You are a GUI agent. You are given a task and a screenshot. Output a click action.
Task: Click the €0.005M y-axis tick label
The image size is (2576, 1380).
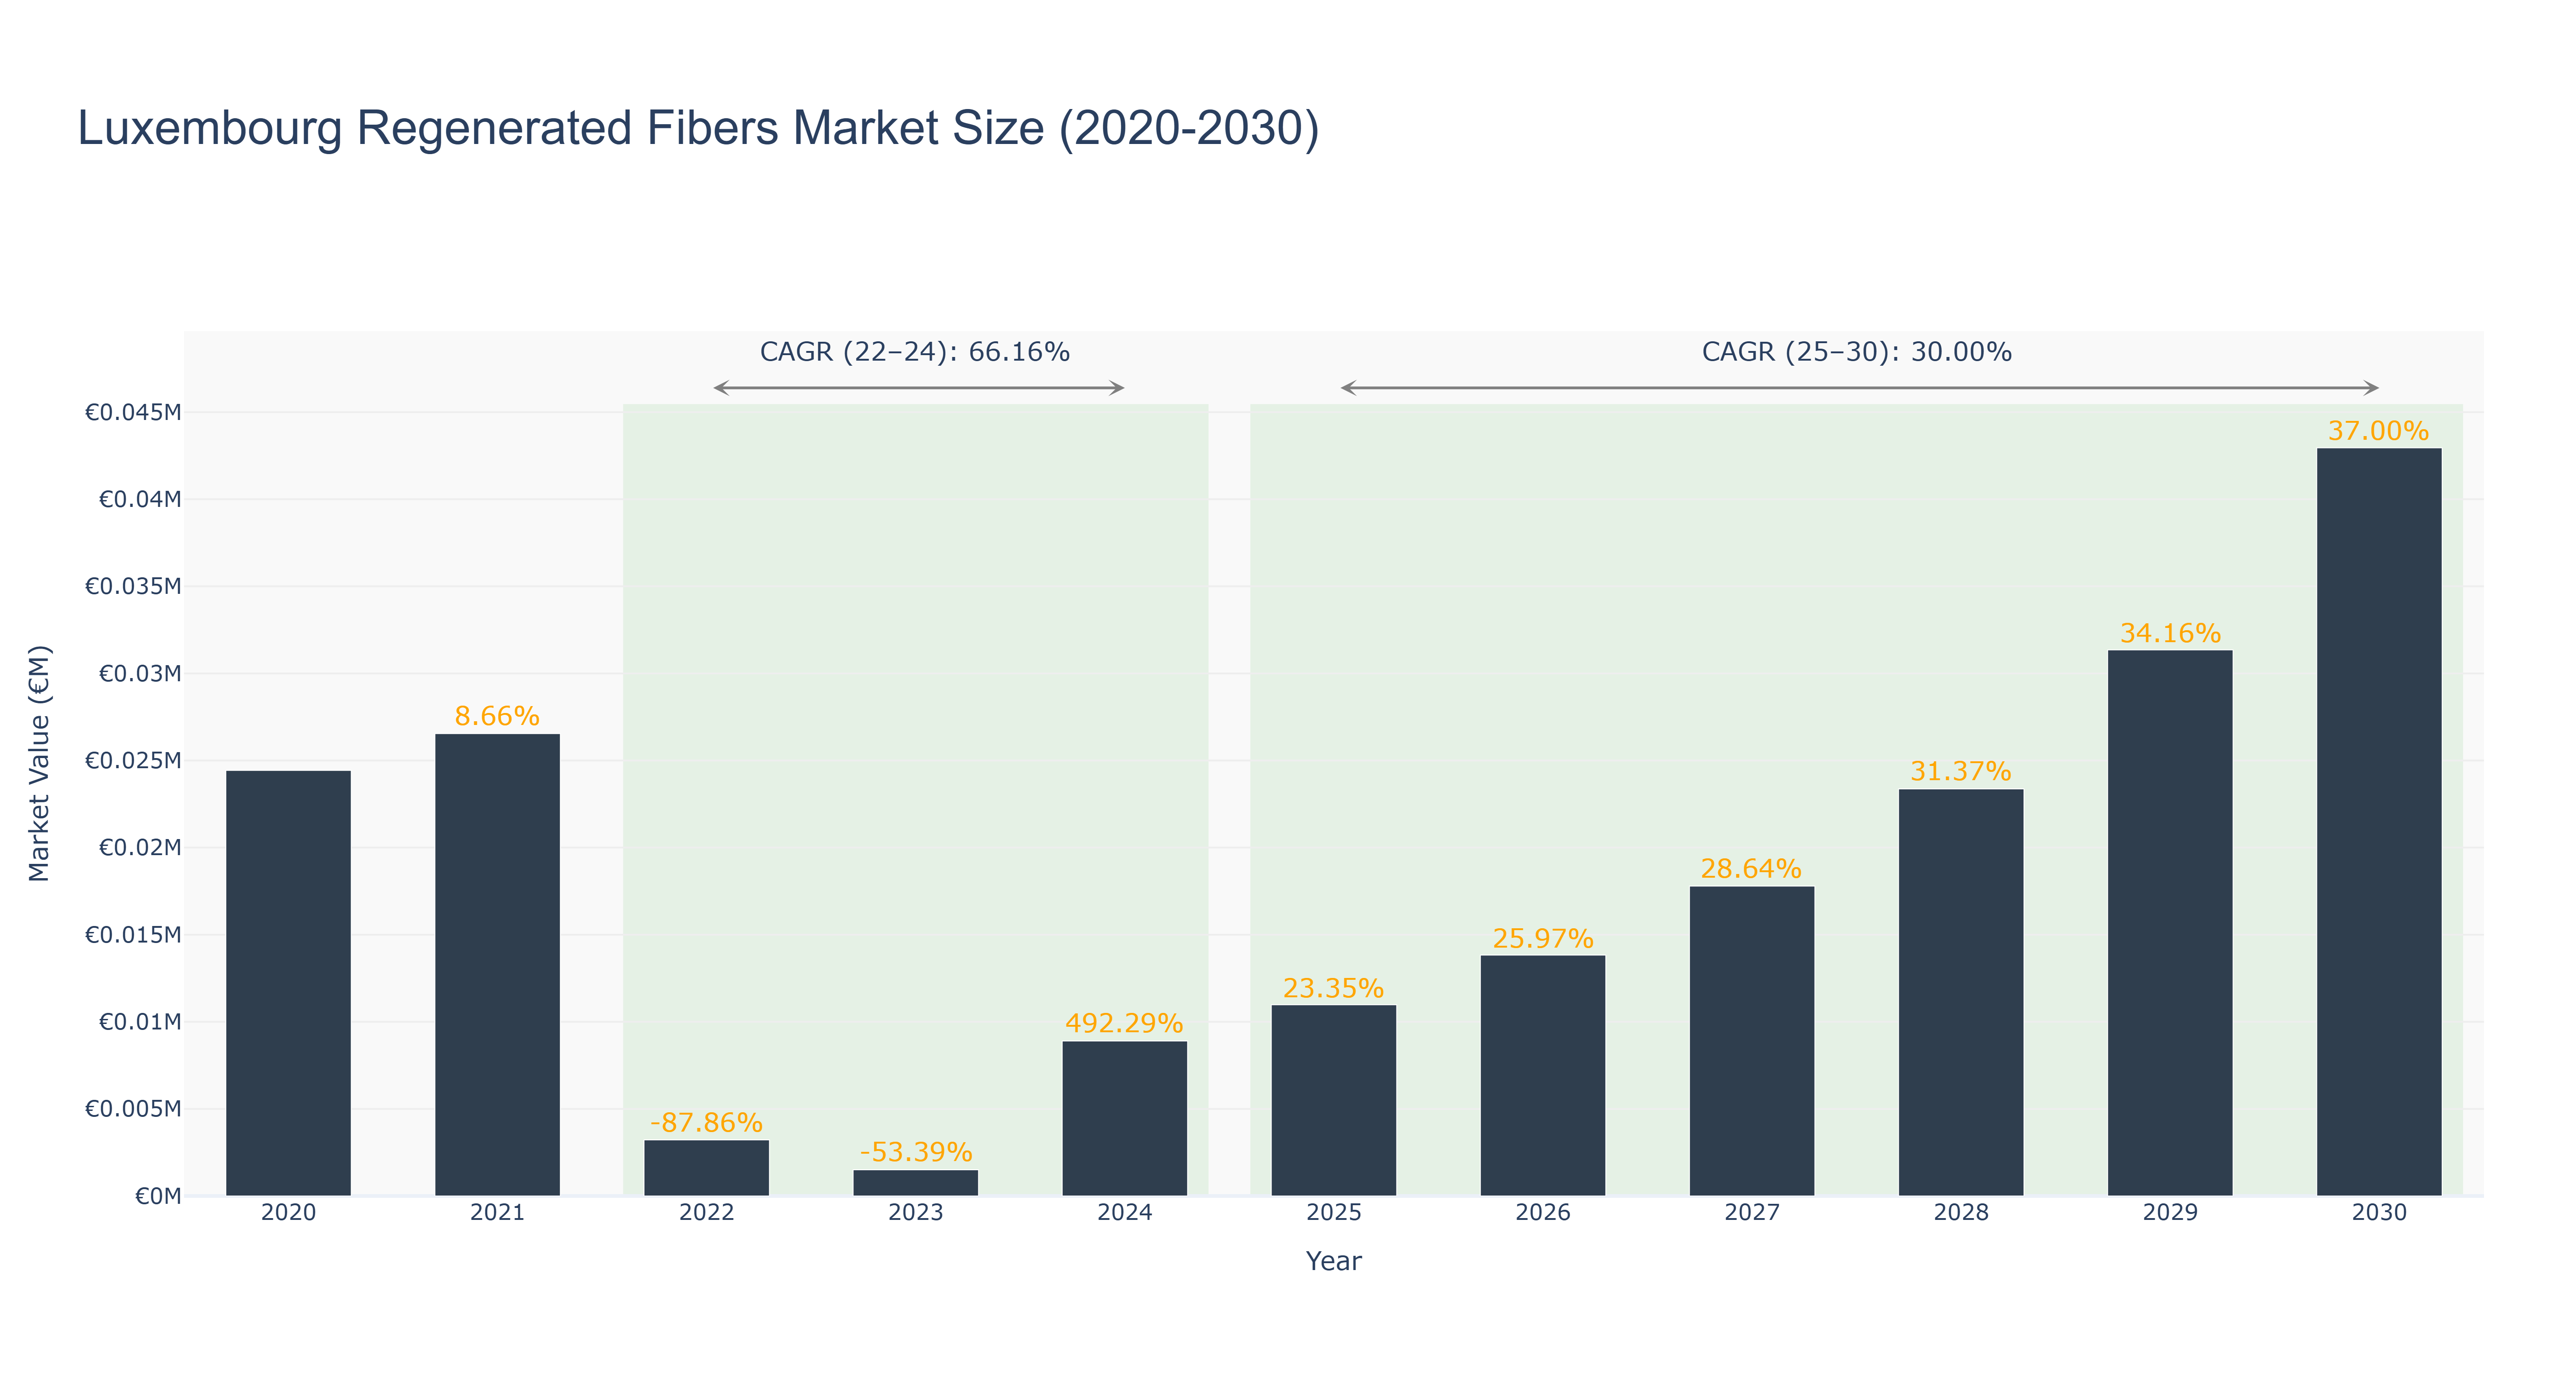133,1109
